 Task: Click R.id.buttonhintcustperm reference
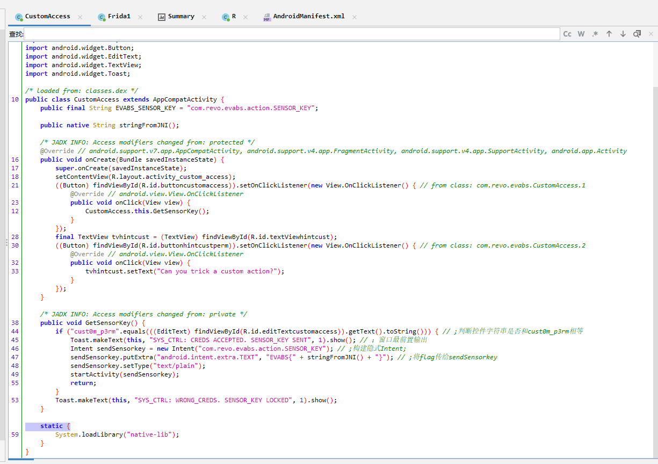pos(187,245)
